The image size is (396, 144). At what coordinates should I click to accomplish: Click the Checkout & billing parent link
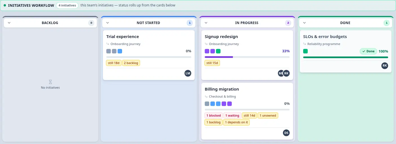(222, 96)
